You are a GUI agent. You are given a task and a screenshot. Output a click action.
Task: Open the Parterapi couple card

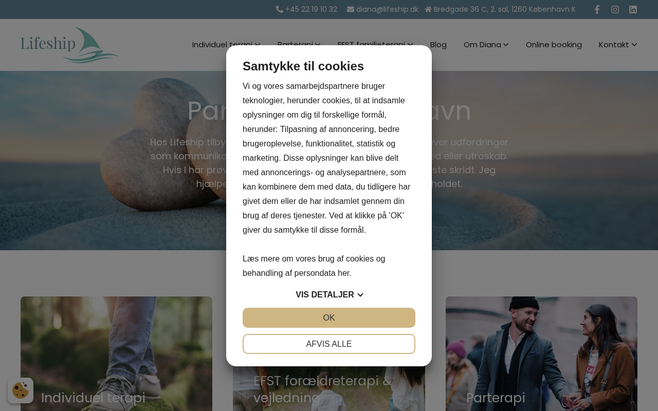tap(541, 353)
